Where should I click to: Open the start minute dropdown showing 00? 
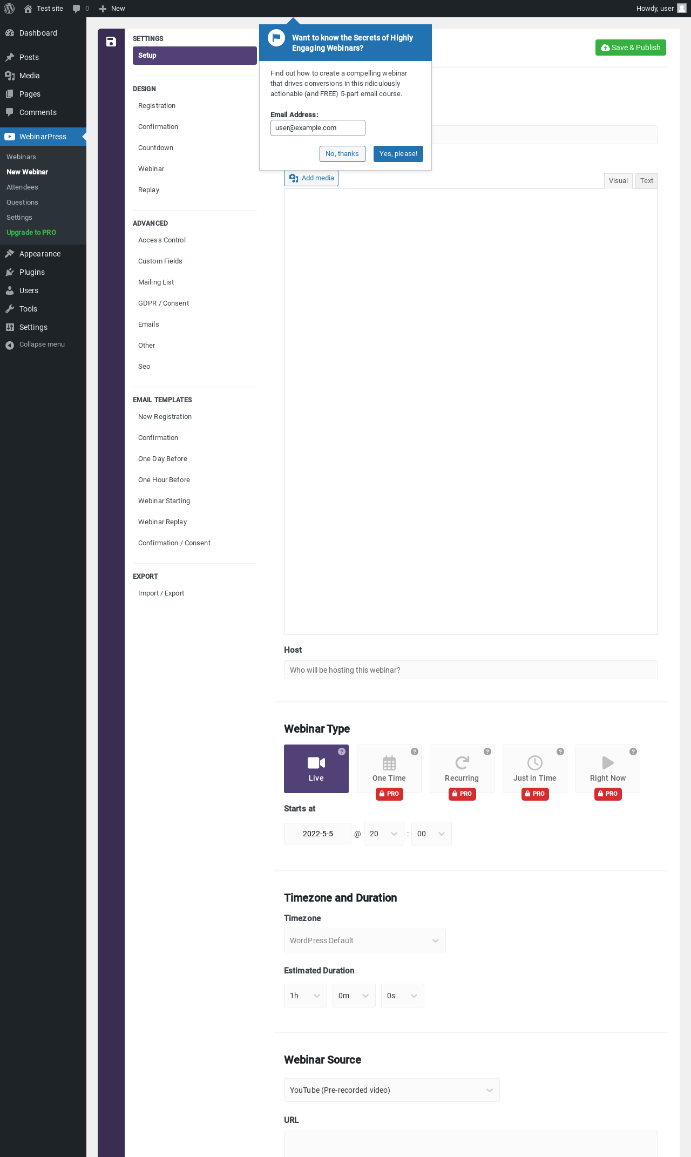point(431,834)
